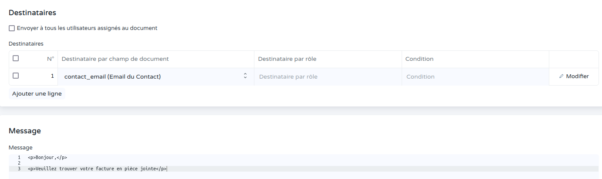602x179 pixels.
Task: Click line number 3 in editor gutter
Action: coord(19,169)
